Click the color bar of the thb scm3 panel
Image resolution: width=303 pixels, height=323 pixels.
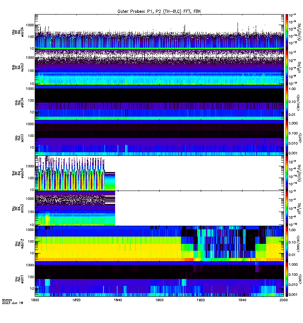(x=286, y=67)
